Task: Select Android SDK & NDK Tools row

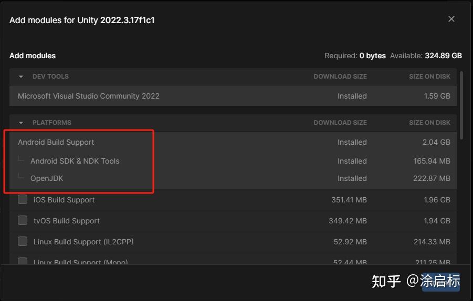Action: tap(233, 161)
